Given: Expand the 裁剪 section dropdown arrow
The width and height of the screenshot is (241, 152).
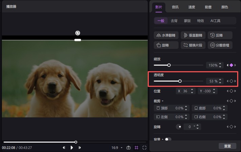Looking at the screenshot, I should click(x=162, y=101).
